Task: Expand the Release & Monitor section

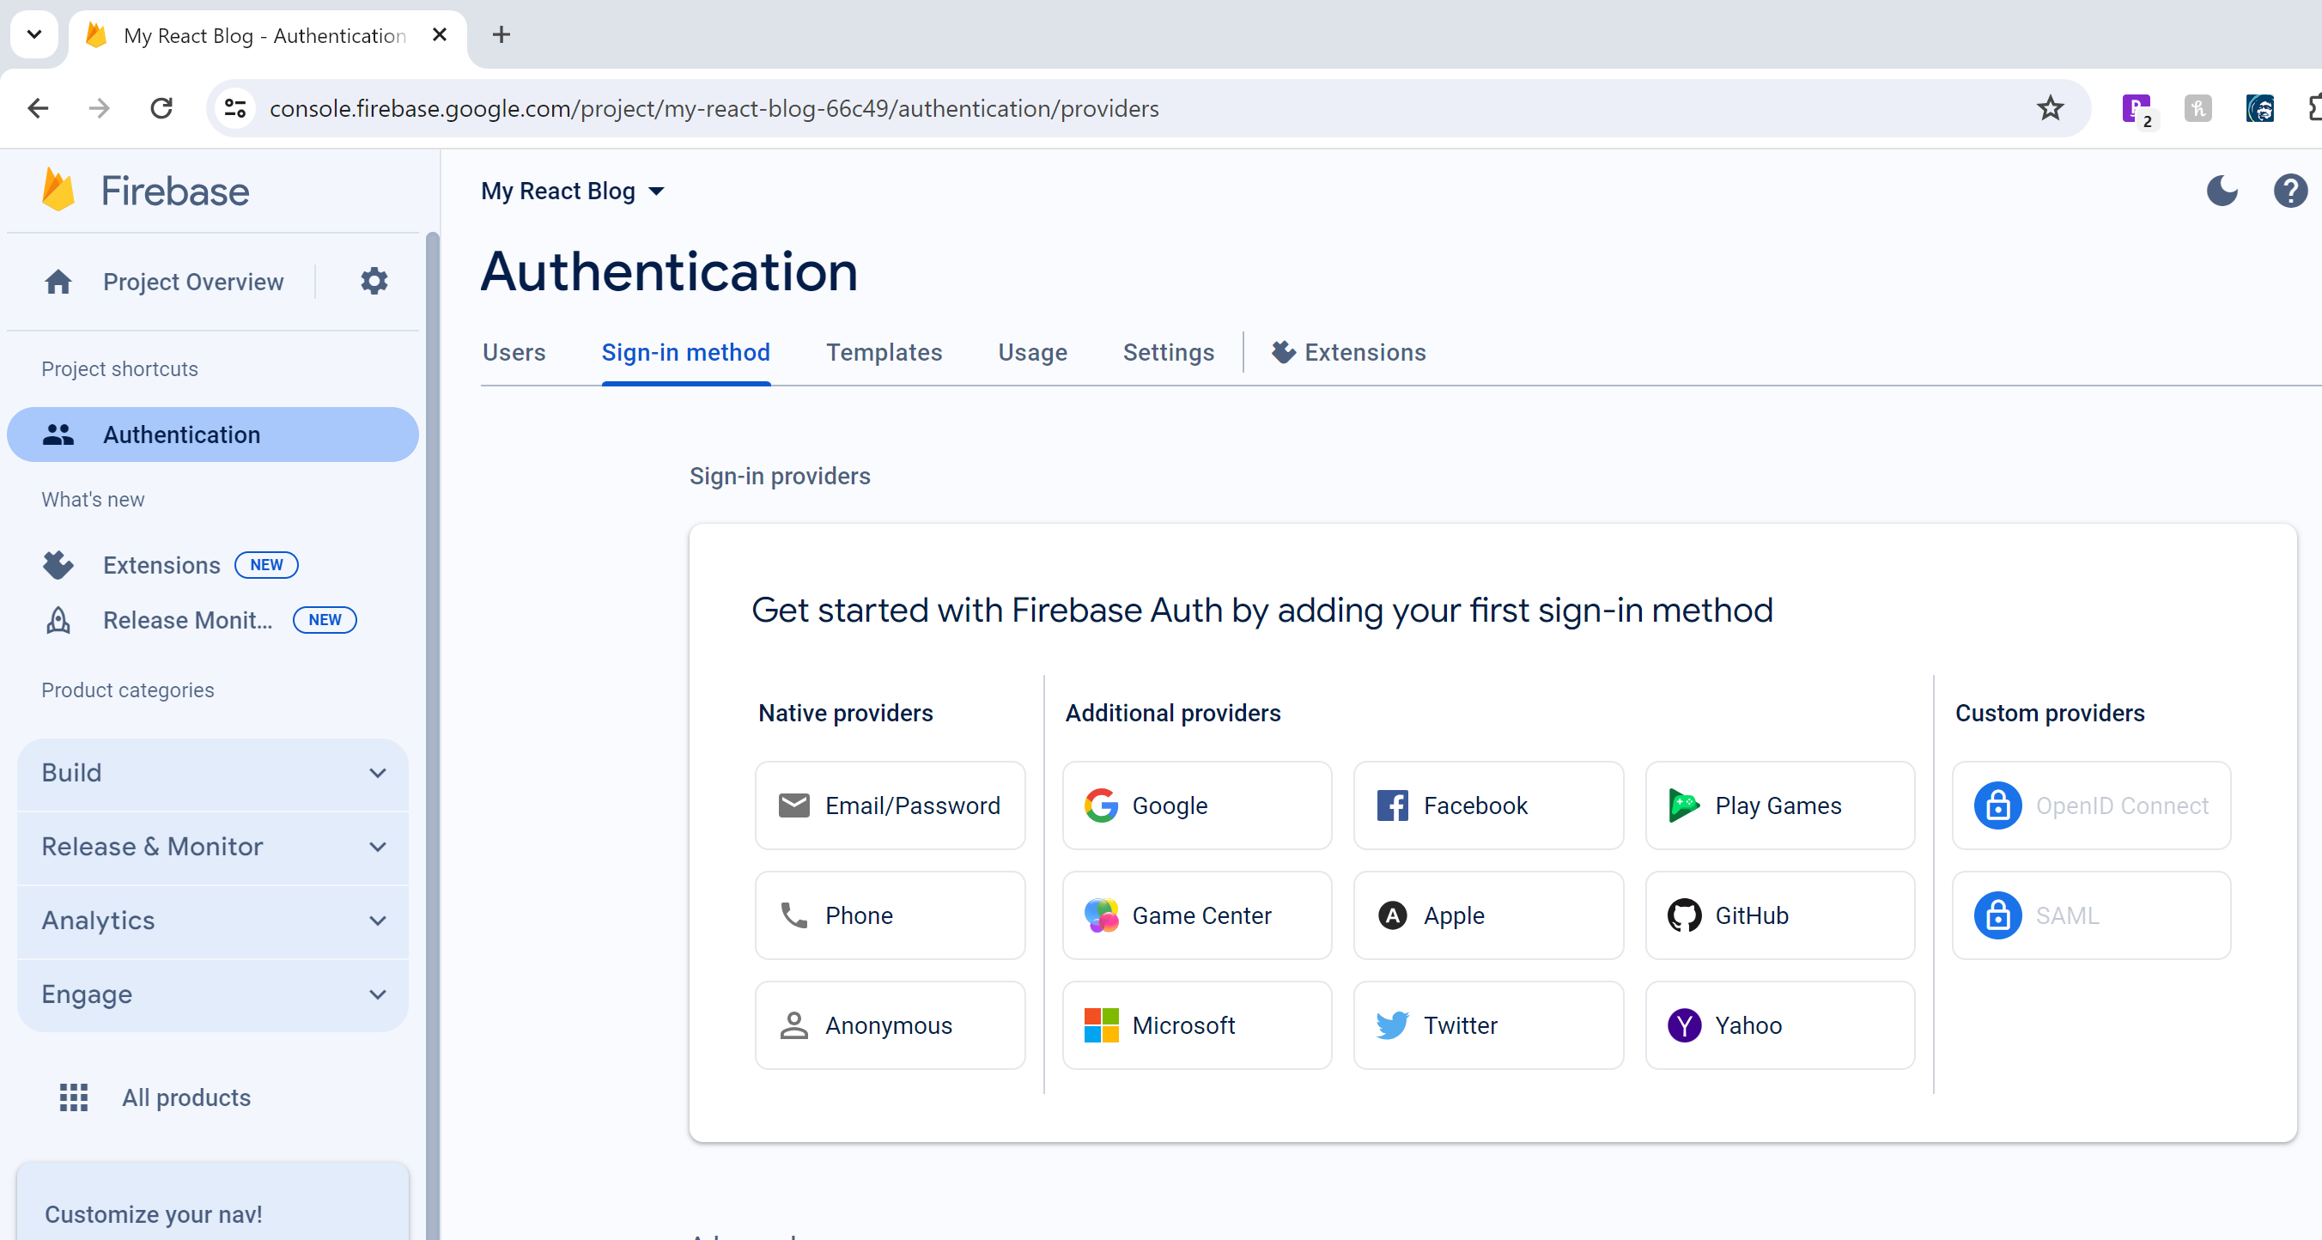Action: 213,846
